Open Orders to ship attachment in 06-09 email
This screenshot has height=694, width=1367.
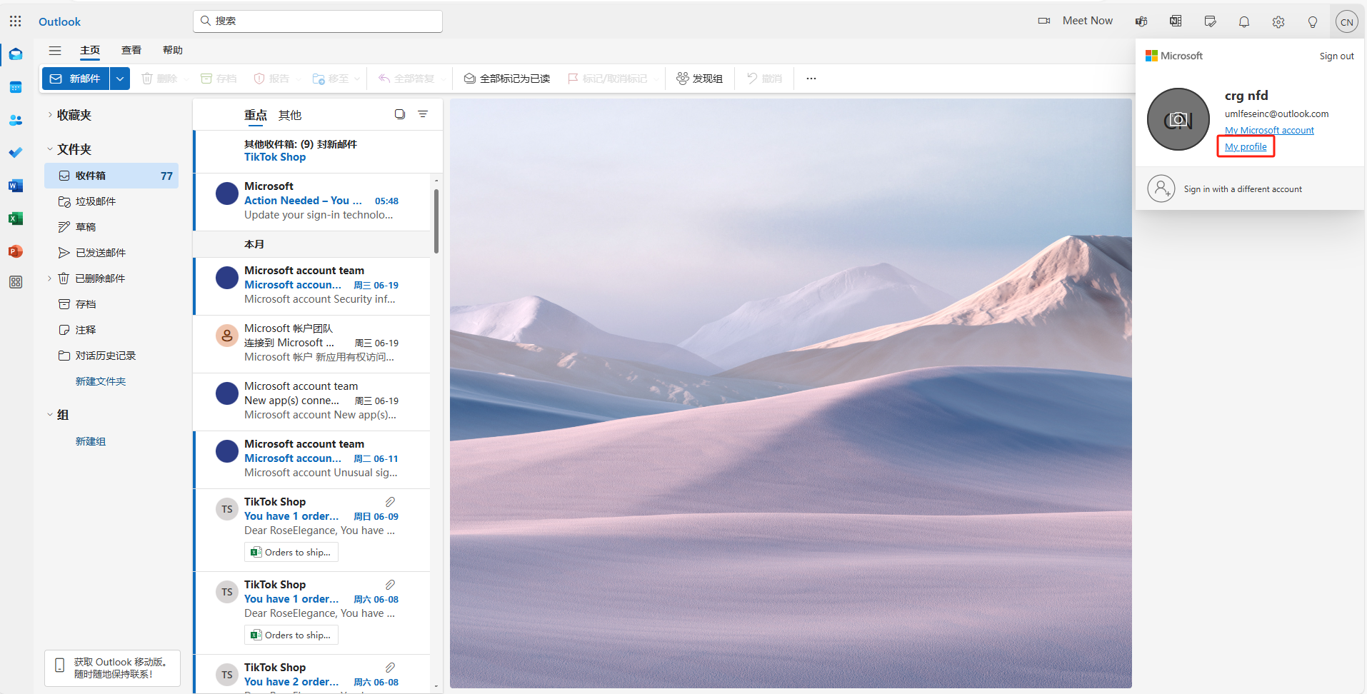pos(291,552)
